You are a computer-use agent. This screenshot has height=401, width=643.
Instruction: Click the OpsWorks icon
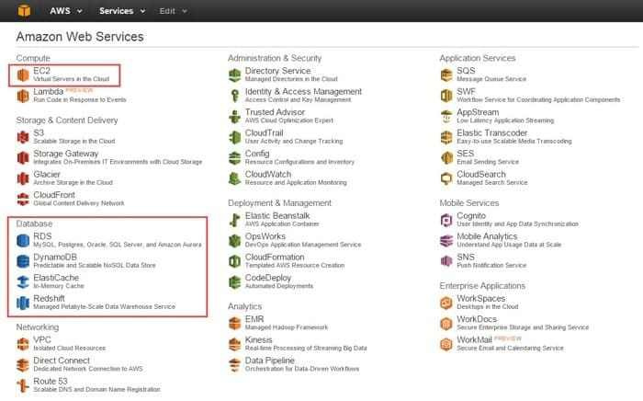pyautogui.click(x=234, y=241)
